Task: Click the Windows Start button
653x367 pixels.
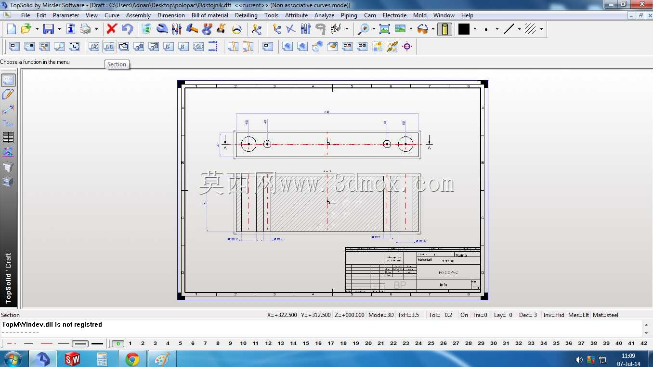Action: click(12, 359)
